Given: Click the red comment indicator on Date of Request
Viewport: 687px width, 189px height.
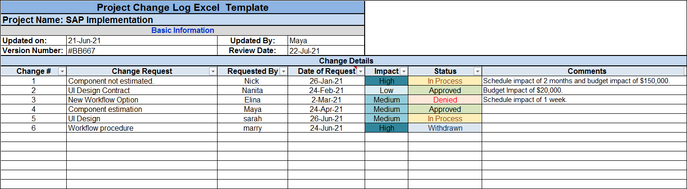Looking at the screenshot, I should coord(356,68).
